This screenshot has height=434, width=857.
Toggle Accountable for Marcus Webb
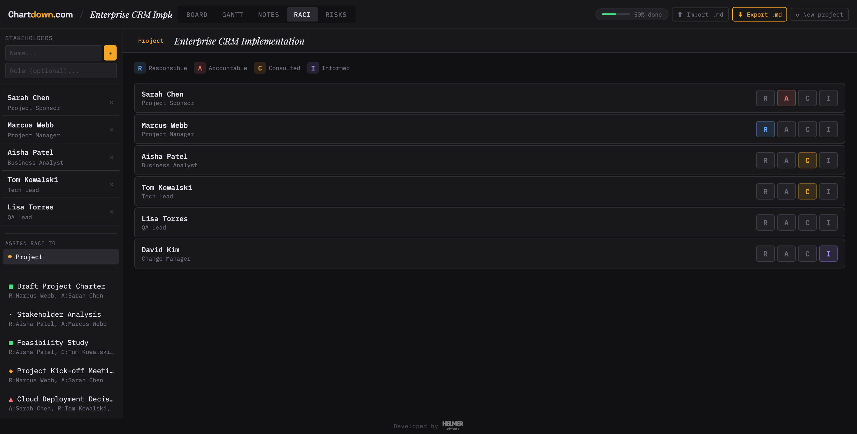786,129
